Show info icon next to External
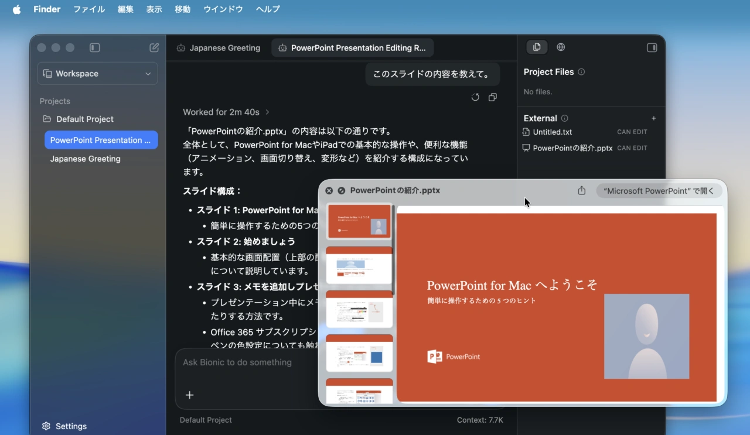 coord(564,118)
